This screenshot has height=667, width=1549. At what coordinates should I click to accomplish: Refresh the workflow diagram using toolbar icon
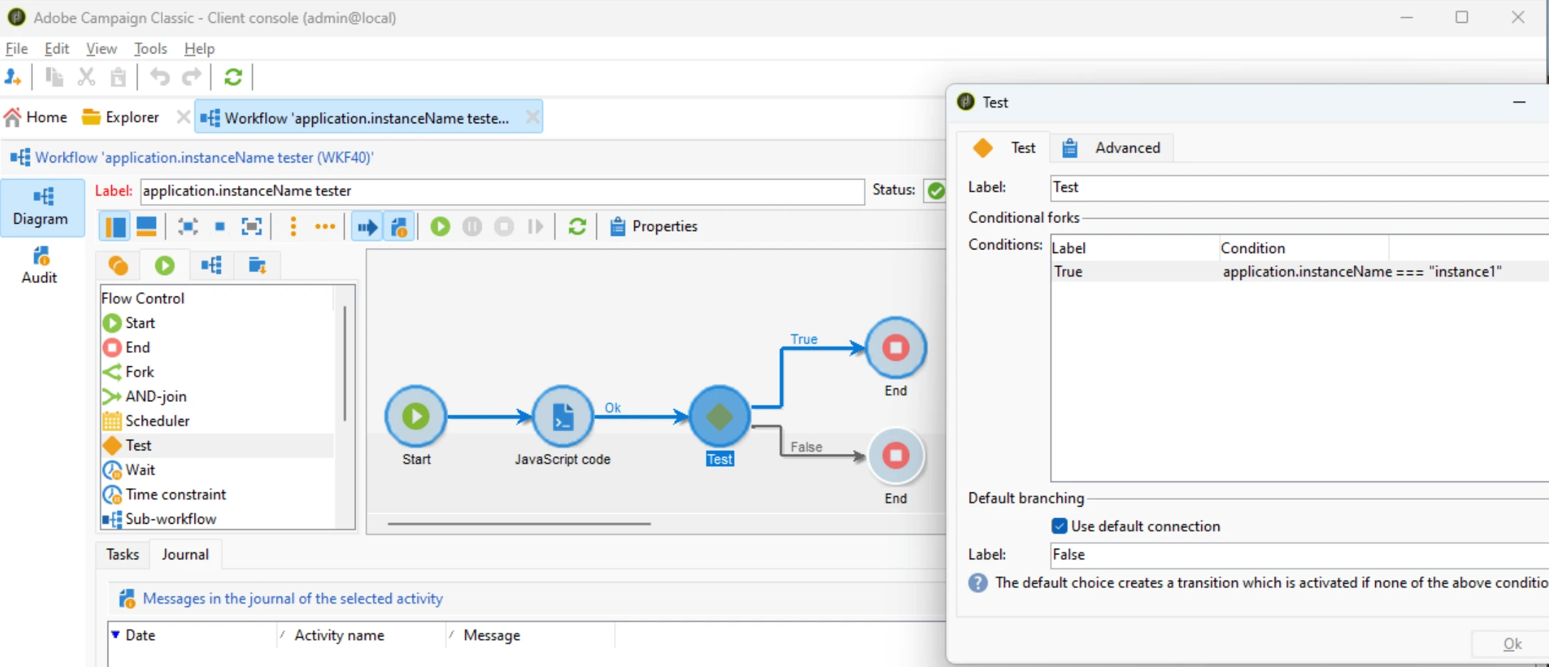pos(577,227)
